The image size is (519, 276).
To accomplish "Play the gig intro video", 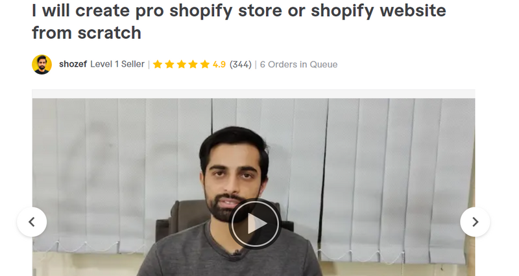I will 255,224.
